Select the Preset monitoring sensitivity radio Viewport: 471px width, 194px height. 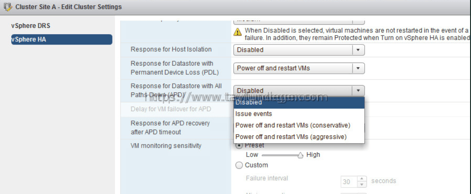pyautogui.click(x=239, y=145)
